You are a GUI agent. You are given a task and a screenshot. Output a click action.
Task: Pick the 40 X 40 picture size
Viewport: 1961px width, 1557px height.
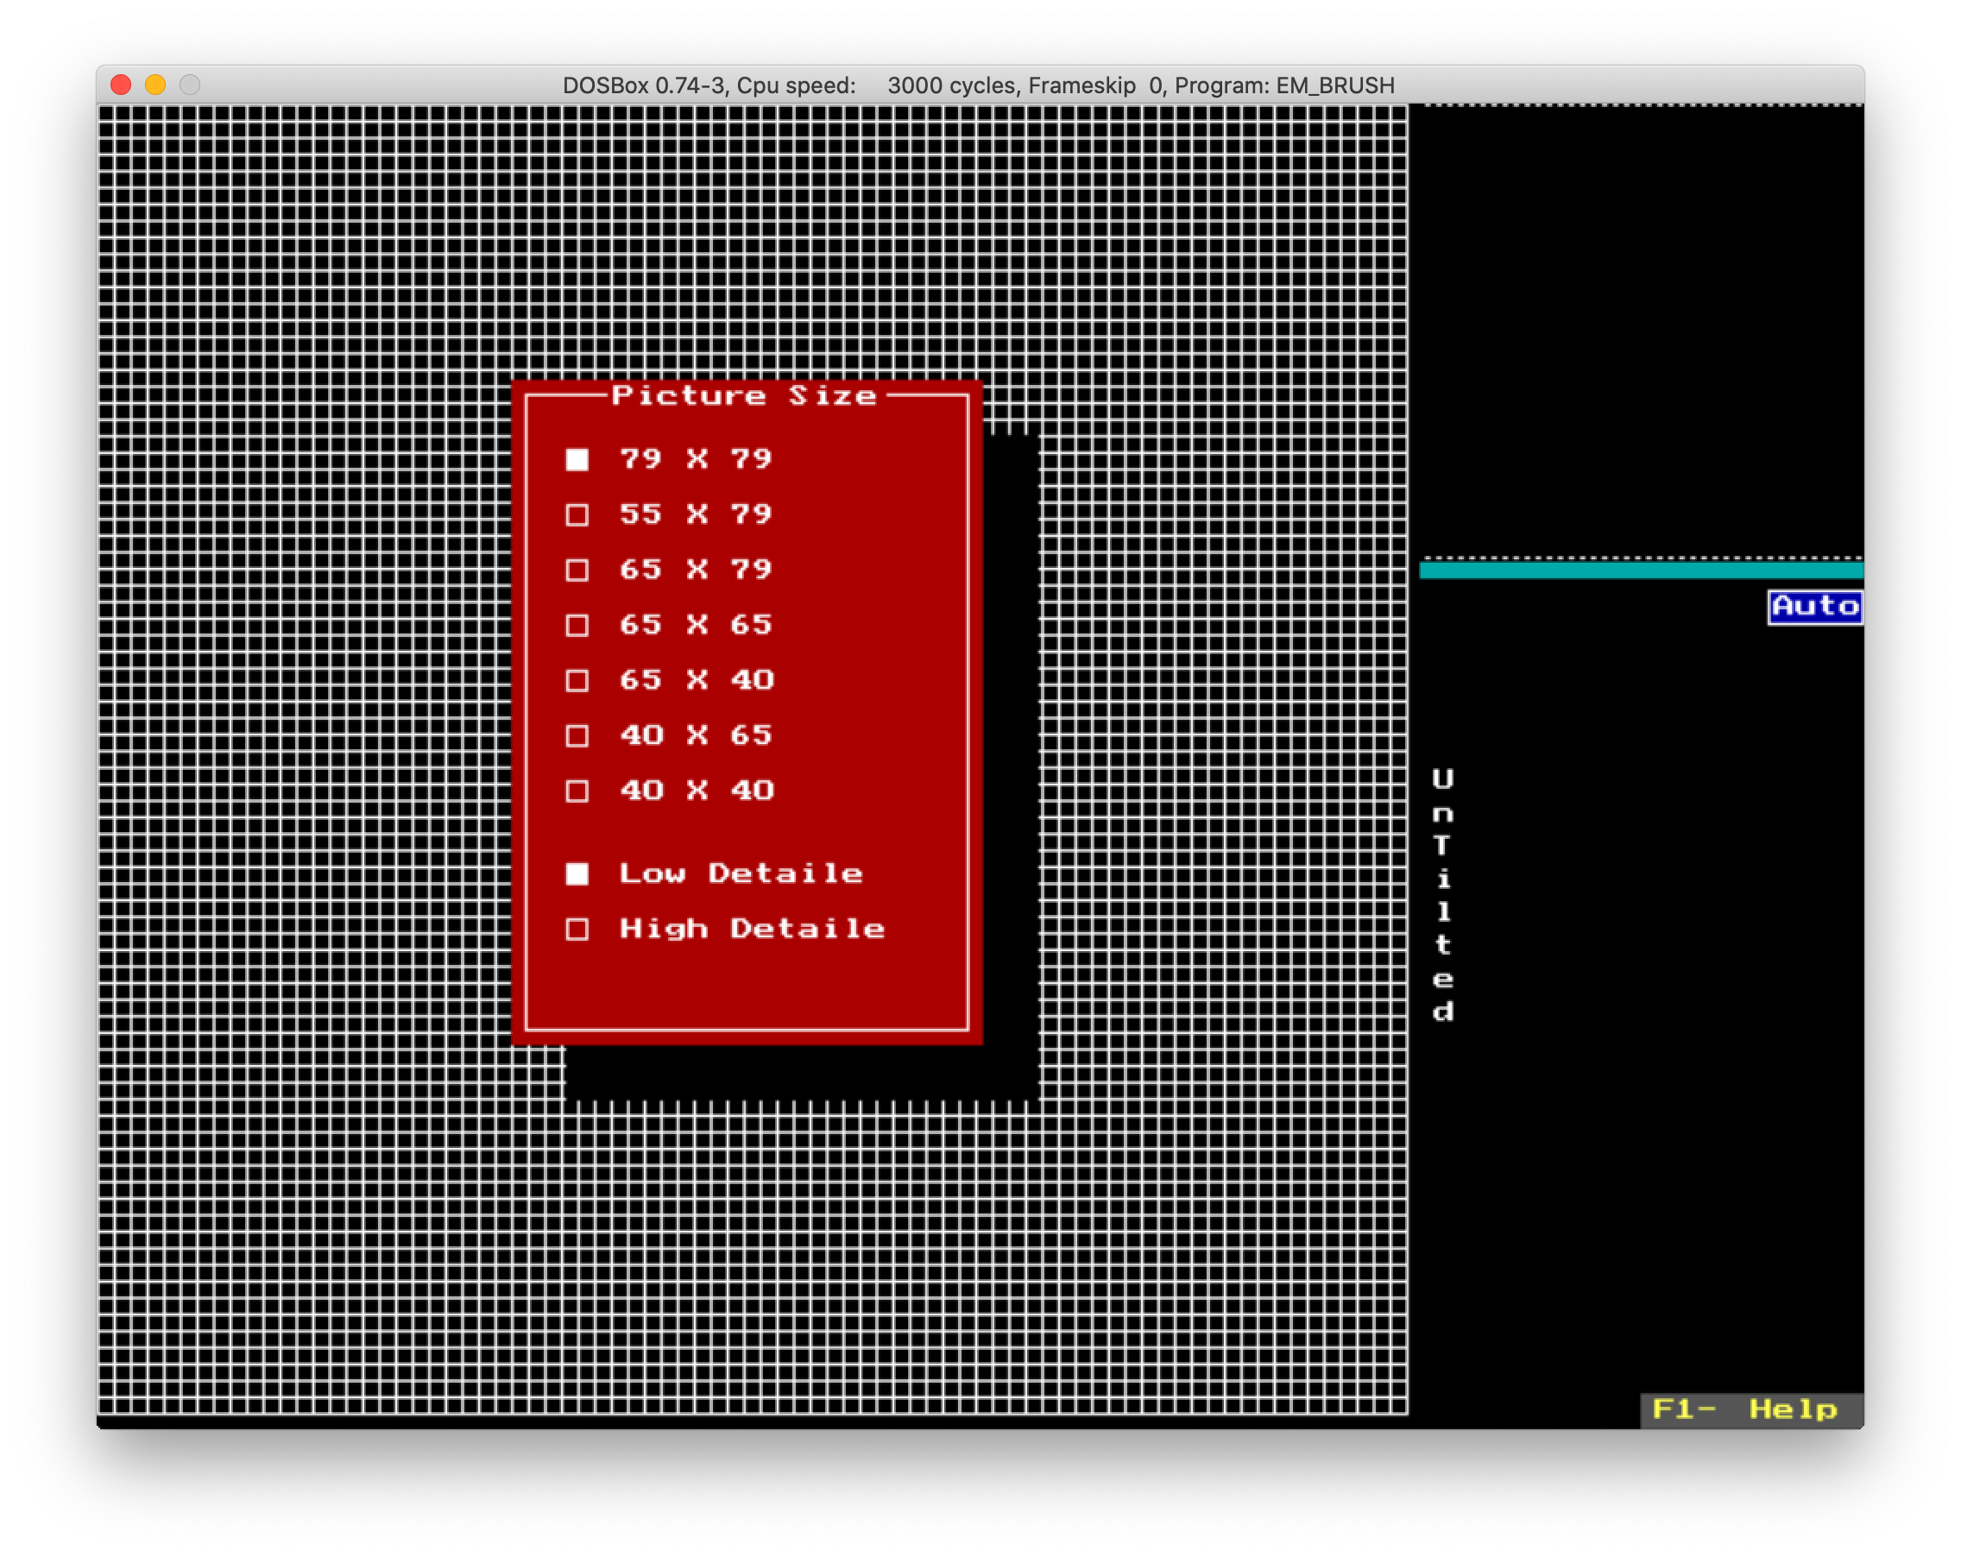click(577, 791)
